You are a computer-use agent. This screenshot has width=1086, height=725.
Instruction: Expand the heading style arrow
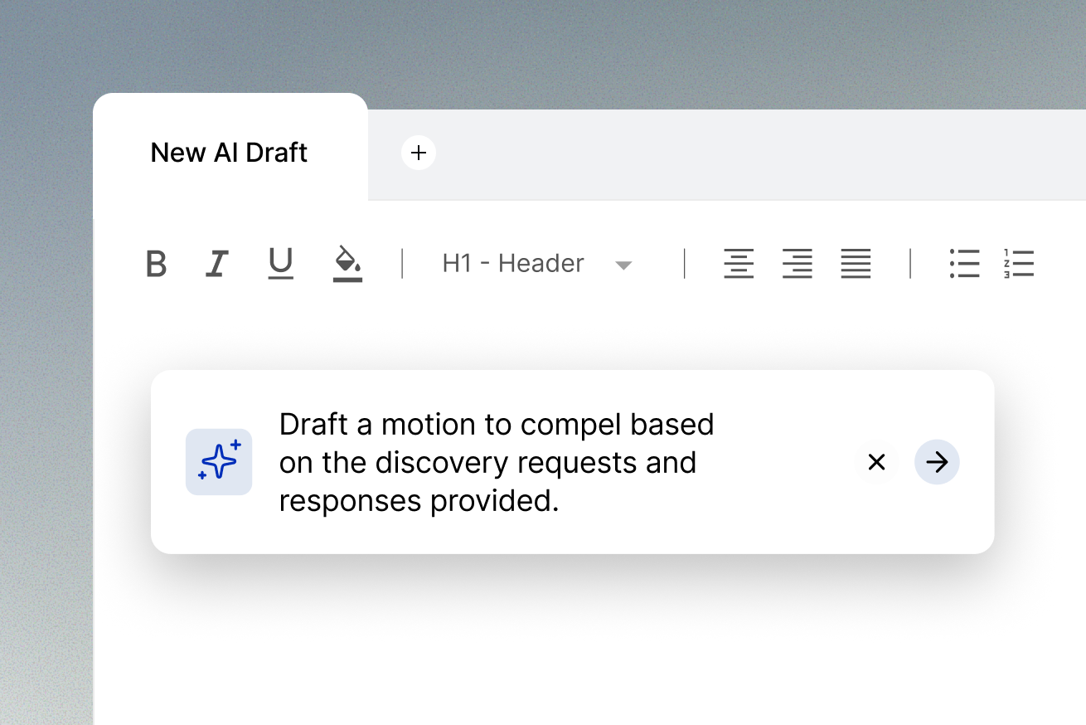(623, 265)
